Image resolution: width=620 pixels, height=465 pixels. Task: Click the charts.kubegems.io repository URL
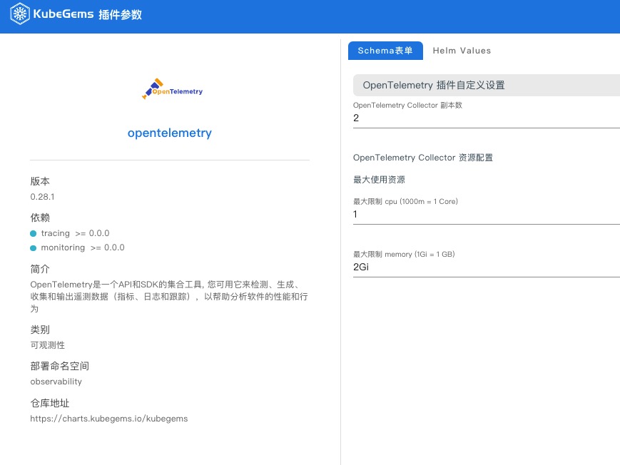click(x=109, y=419)
